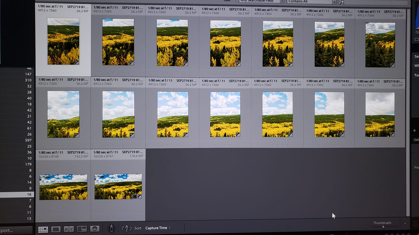The height and width of the screenshot is (235, 419).
Task: Open Compare view XY icon
Action: 69,229
